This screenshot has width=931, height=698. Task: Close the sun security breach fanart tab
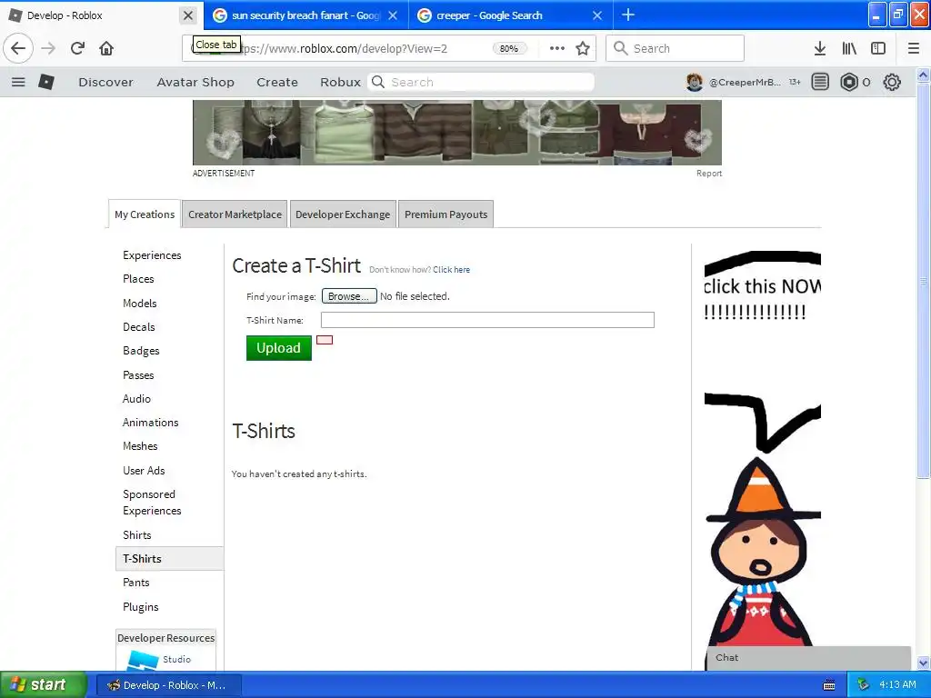click(x=393, y=15)
